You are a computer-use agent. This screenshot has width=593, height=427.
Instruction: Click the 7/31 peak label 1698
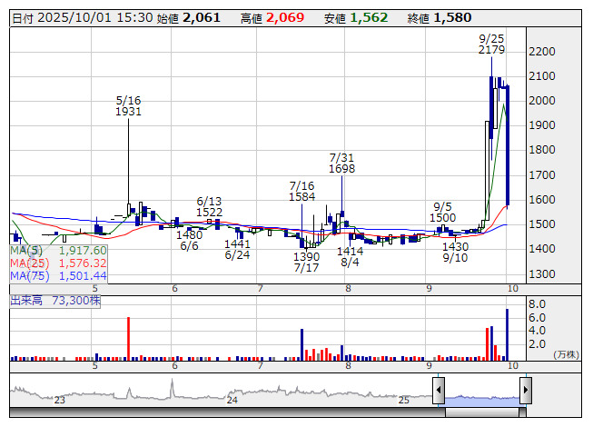pos(342,168)
